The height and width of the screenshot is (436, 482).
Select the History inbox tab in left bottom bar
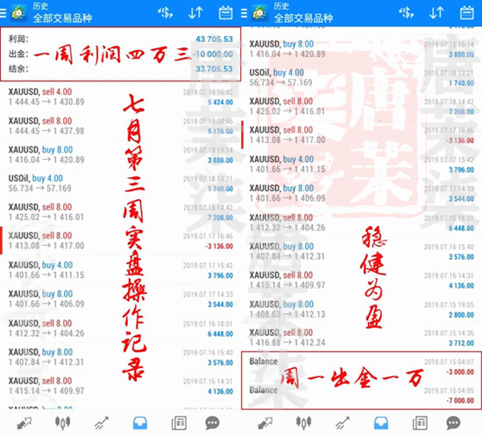tap(140, 423)
